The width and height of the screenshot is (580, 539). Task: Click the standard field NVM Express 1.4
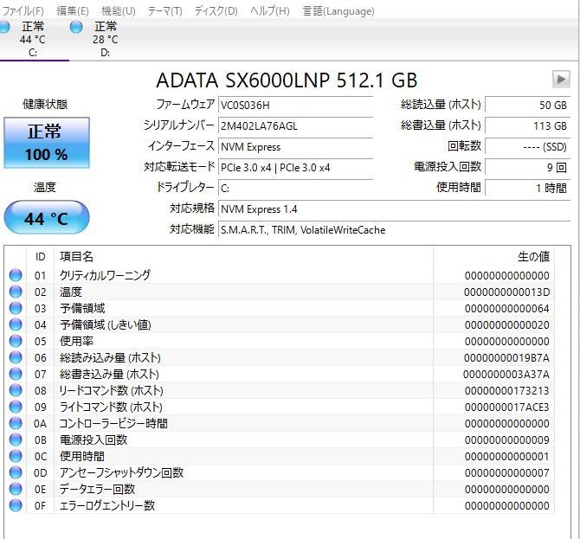click(x=394, y=209)
